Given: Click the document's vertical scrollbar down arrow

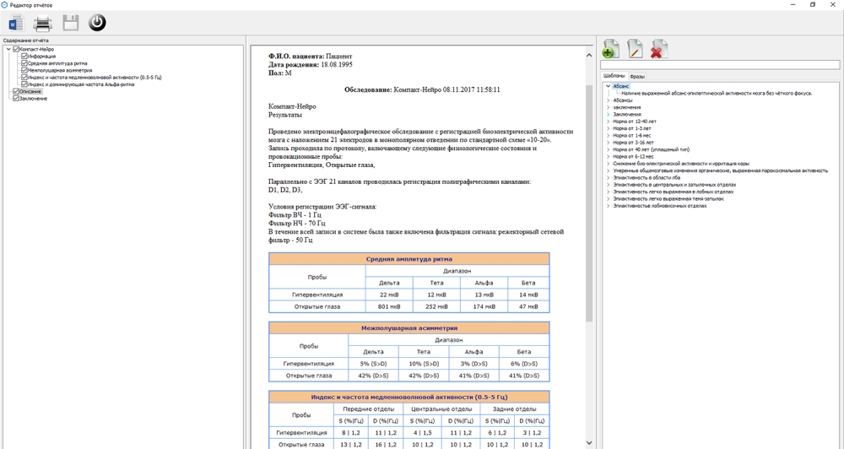Looking at the screenshot, I should pyautogui.click(x=589, y=442).
